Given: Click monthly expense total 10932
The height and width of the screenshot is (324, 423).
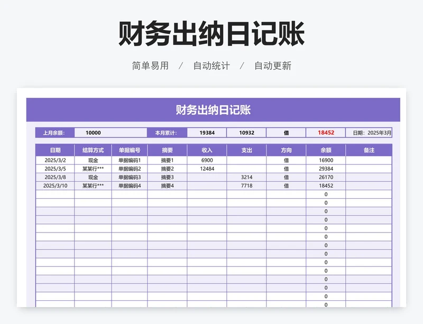Looking at the screenshot, I should pyautogui.click(x=246, y=133).
